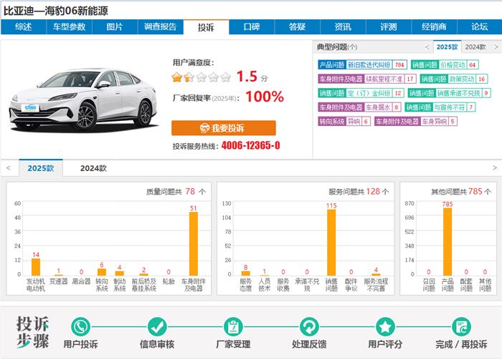The width and height of the screenshot is (502, 360).
Task: Click the 服务态度 bar valued 8
Action: 245,273
